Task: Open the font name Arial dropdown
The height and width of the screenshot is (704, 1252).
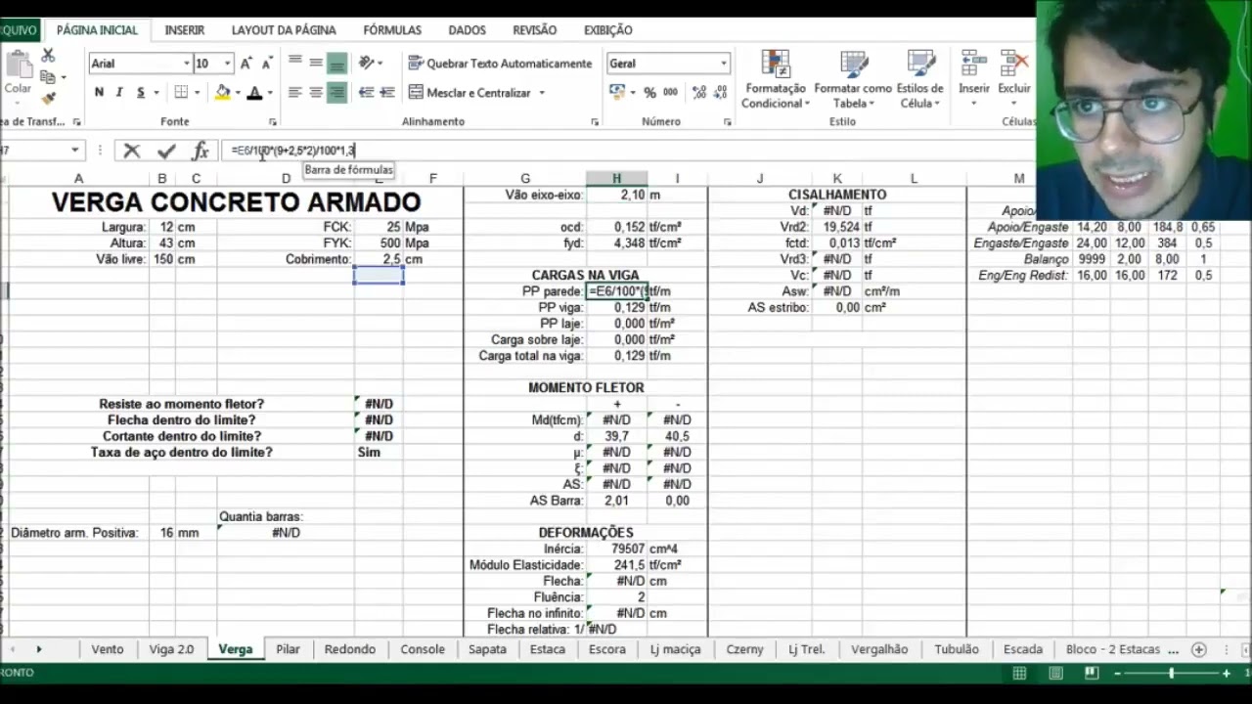Action: (x=187, y=64)
